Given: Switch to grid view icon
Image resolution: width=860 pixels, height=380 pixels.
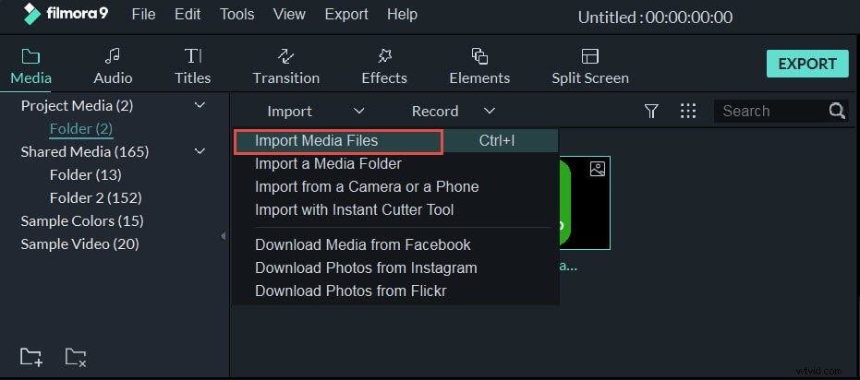Looking at the screenshot, I should (688, 112).
